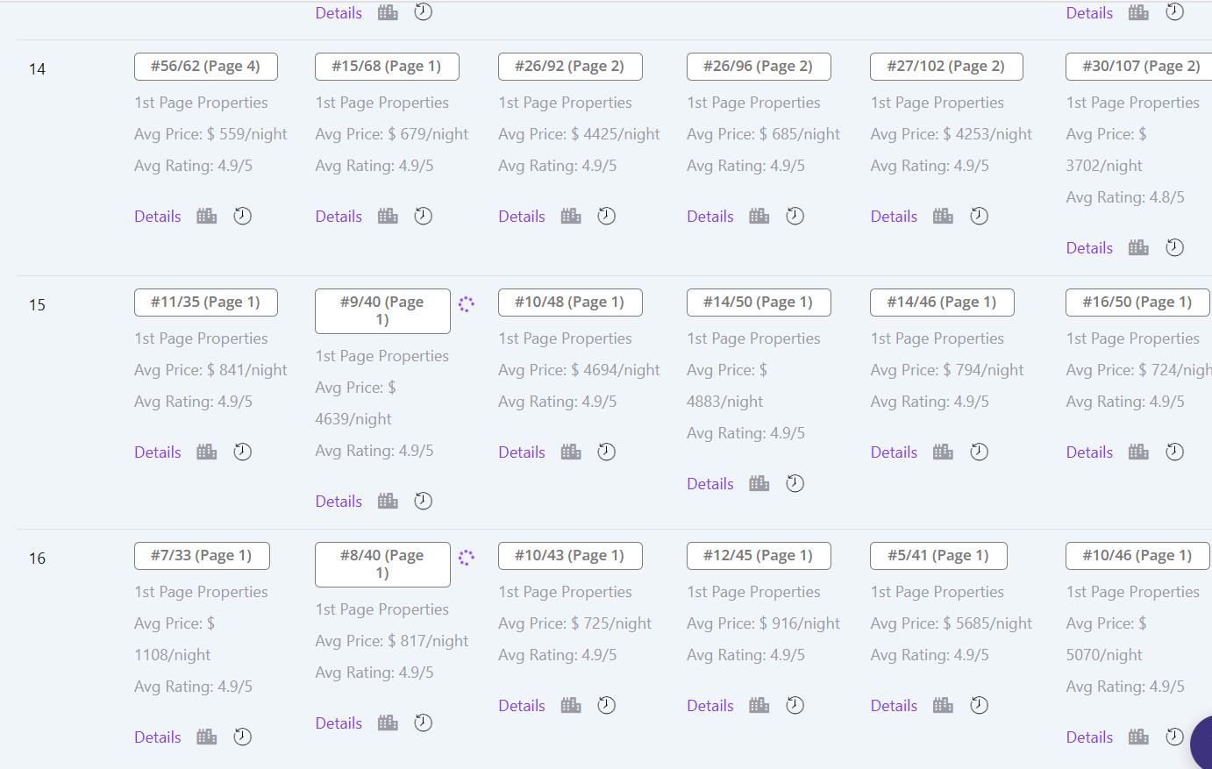The width and height of the screenshot is (1212, 769).
Task: Click the #5/41 (Page 1) rank badge
Action: (938, 555)
